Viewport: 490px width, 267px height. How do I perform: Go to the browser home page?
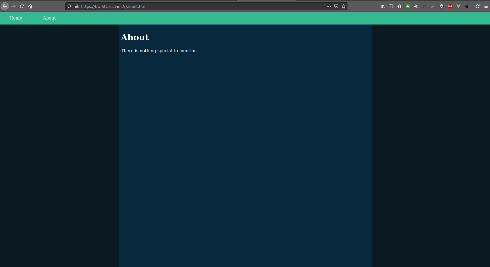[30, 6]
